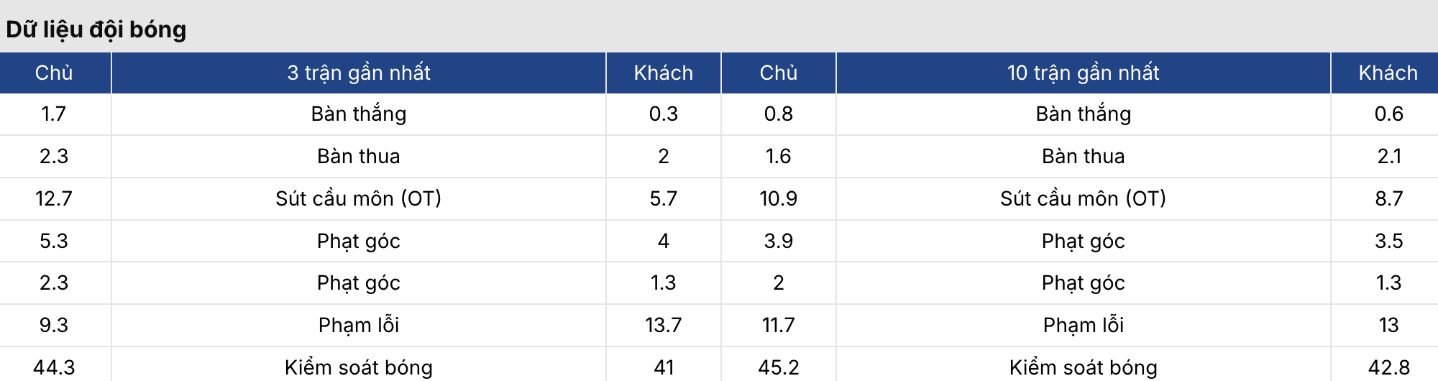Select the "3 trận gần nhất" column header
1438x381 pixels.
pyautogui.click(x=358, y=73)
